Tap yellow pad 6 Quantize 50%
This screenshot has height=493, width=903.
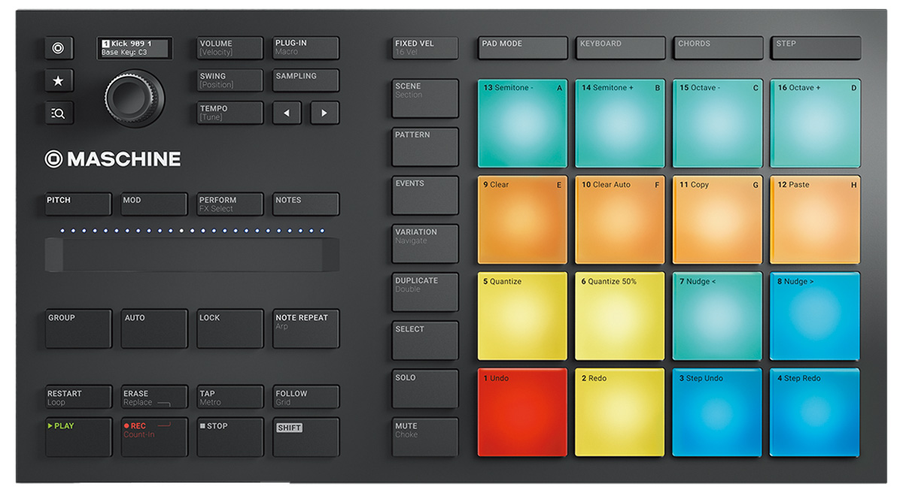pos(620,316)
